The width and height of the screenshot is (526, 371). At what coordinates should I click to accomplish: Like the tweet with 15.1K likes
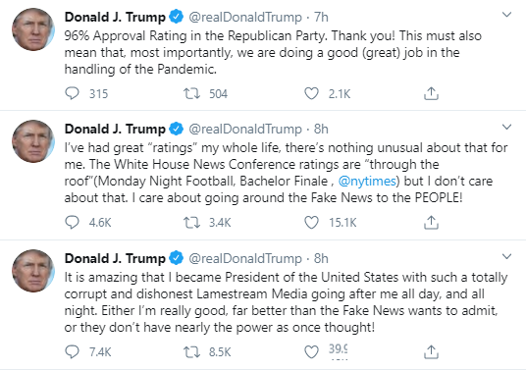311,223
